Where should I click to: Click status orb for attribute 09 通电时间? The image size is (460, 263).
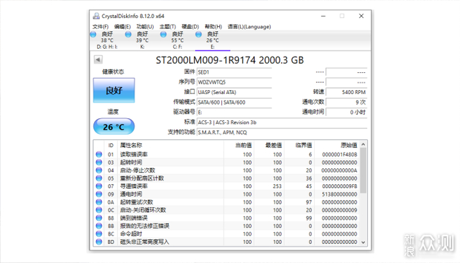(x=99, y=194)
